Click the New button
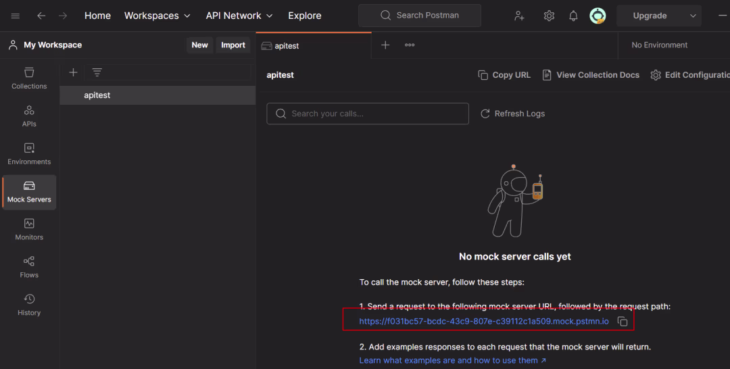This screenshot has width=730, height=369. [199, 45]
